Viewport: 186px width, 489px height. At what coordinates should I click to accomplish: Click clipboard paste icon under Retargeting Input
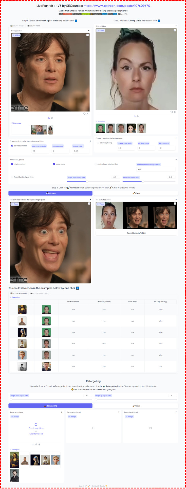click(x=39, y=444)
